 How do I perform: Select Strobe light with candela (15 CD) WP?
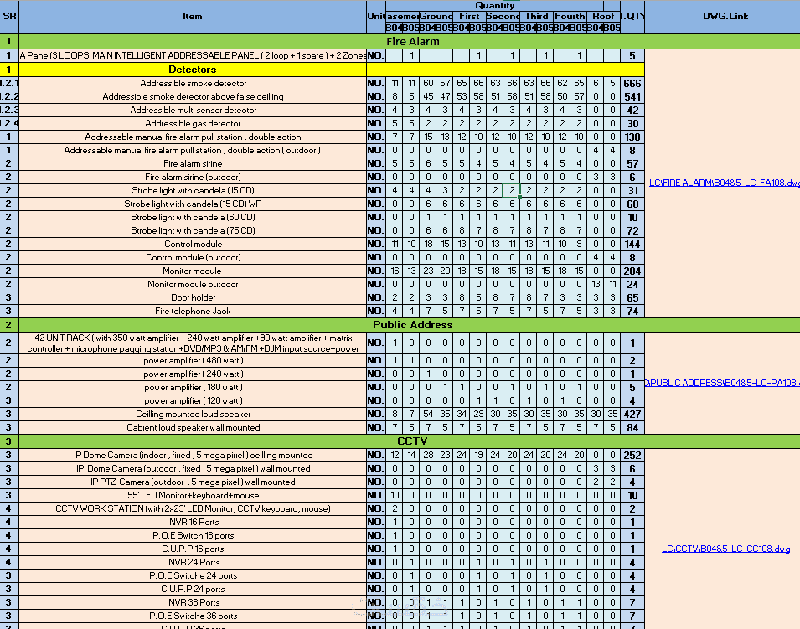tap(193, 204)
